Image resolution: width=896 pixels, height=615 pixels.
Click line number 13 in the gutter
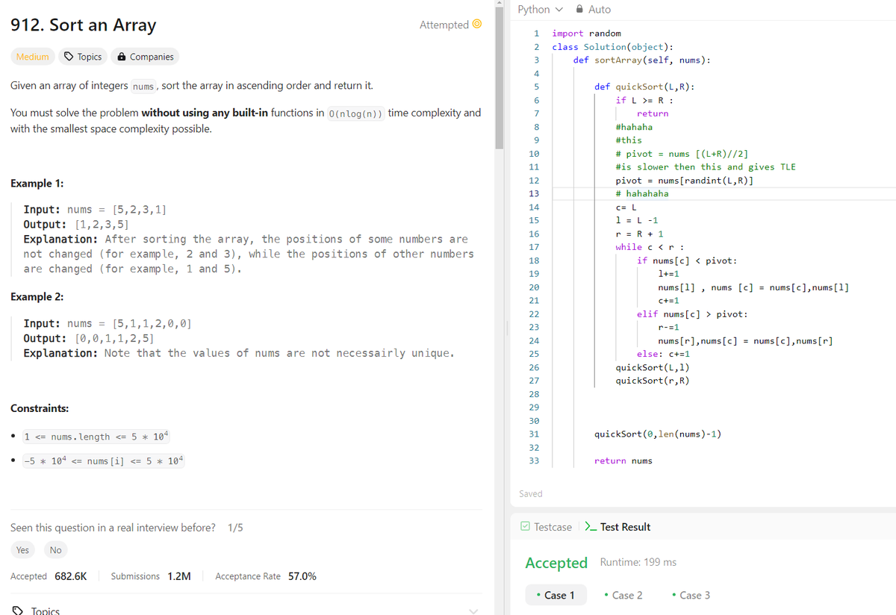[533, 194]
